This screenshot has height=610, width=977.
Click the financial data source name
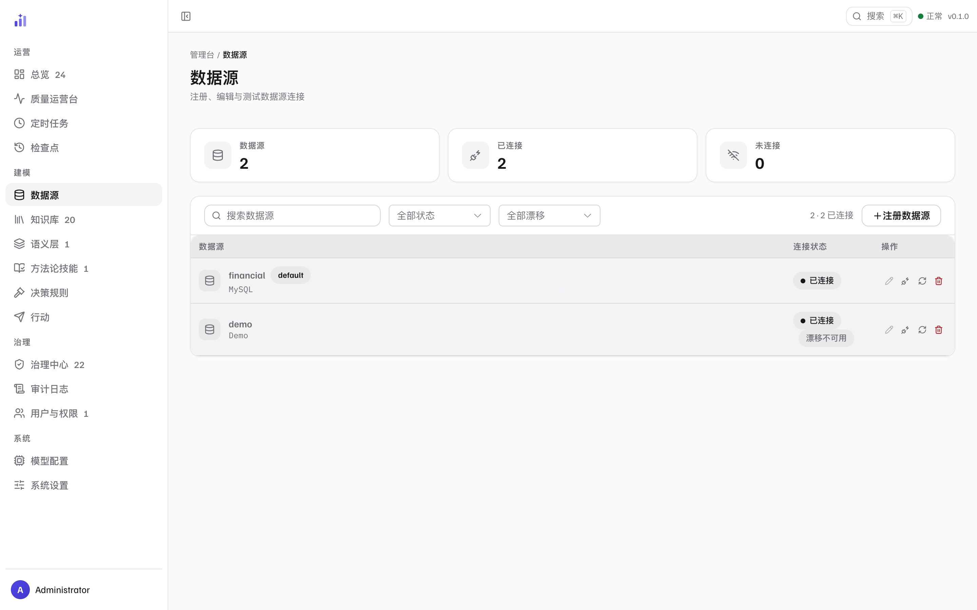click(x=247, y=276)
